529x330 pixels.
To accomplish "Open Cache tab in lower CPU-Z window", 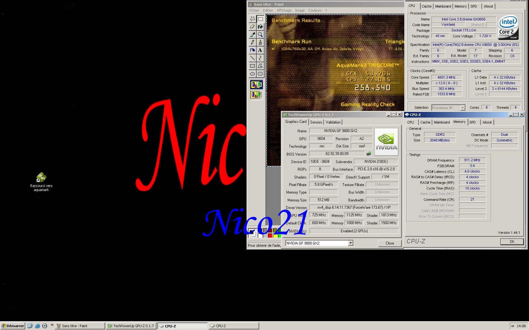I will [x=425, y=122].
